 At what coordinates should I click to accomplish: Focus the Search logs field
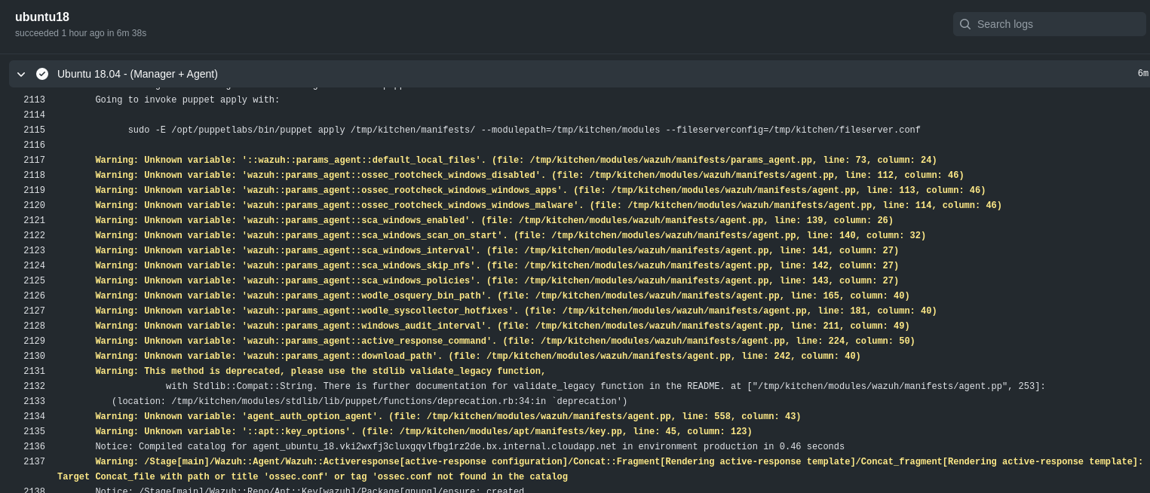[1050, 24]
